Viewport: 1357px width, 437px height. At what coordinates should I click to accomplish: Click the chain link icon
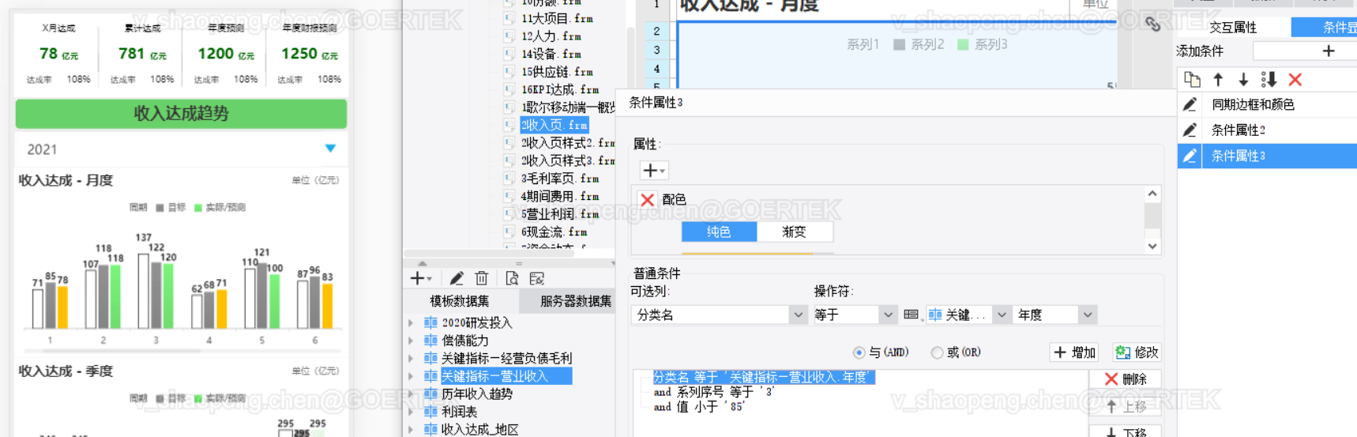point(1153,24)
